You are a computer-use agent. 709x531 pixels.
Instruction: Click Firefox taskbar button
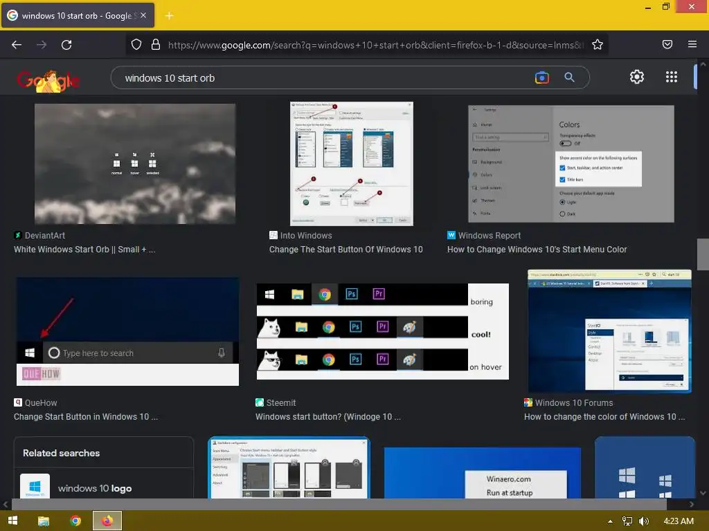tap(107, 521)
